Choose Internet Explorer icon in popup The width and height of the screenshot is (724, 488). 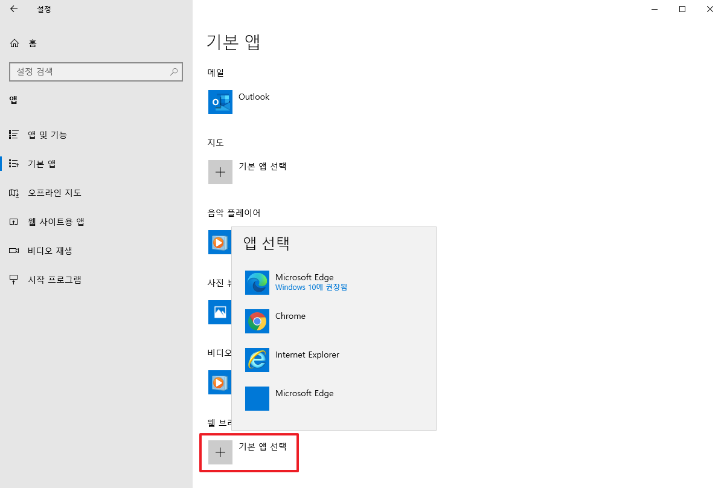[x=257, y=360]
